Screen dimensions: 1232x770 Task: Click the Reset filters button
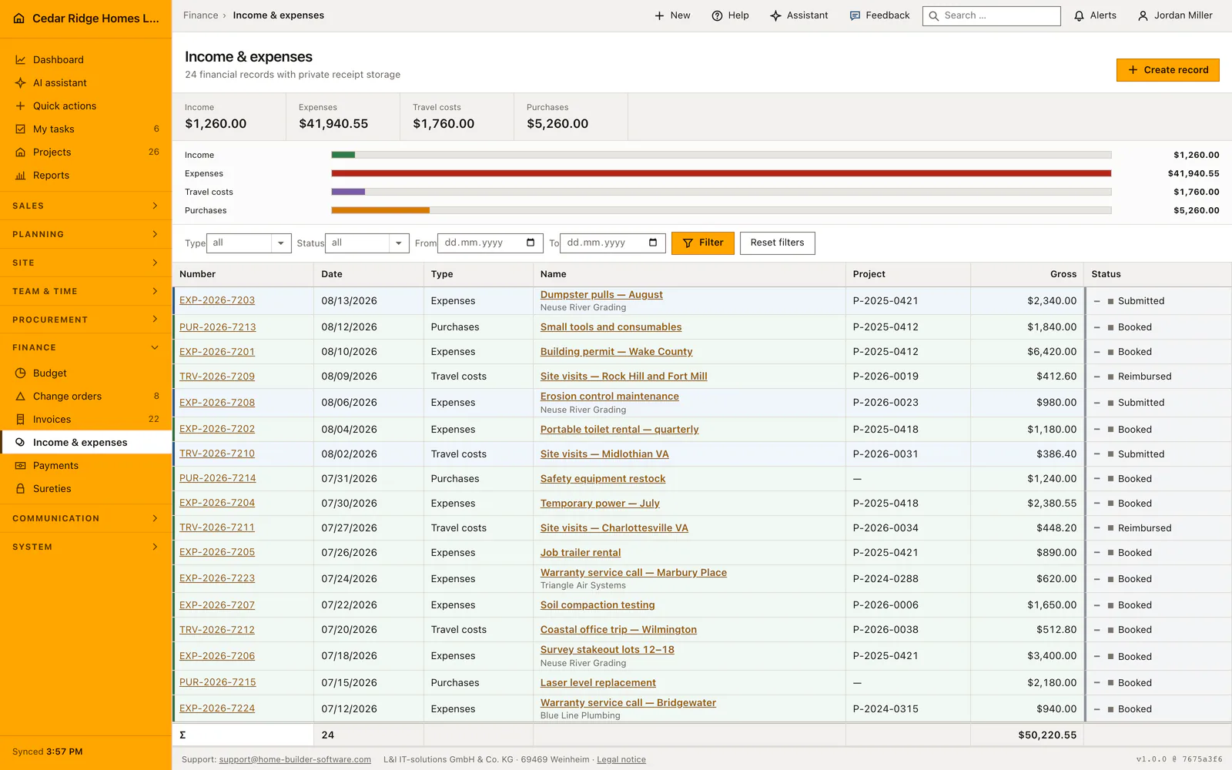pos(778,243)
